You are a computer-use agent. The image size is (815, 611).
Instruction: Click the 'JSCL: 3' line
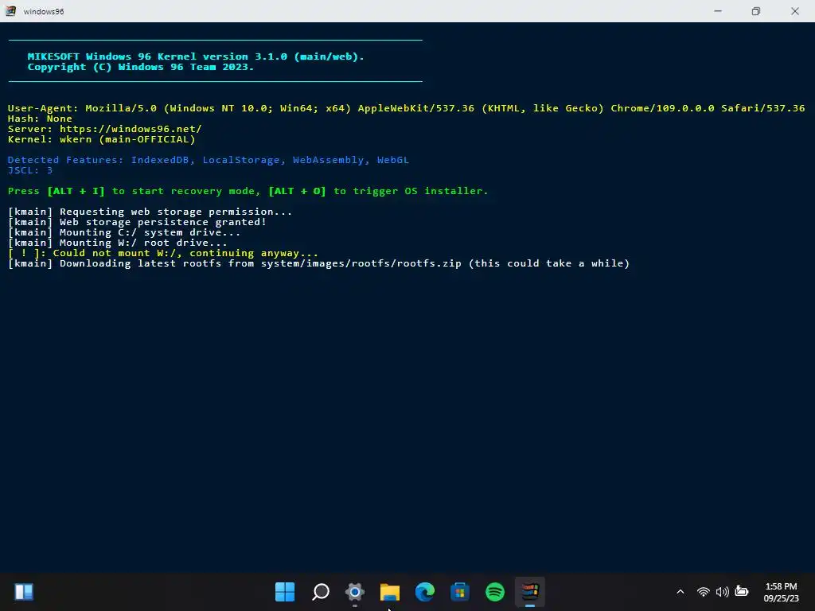30,170
